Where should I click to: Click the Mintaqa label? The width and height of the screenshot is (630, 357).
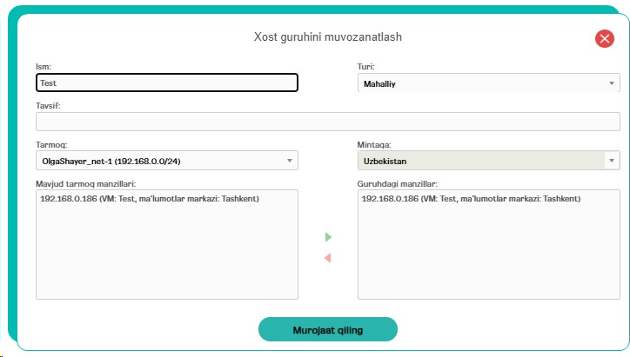(374, 145)
